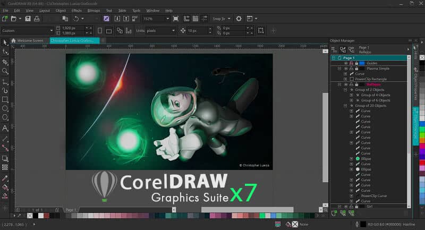Select the Polygon tool
The height and width of the screenshot is (230, 425).
(x=5, y=118)
